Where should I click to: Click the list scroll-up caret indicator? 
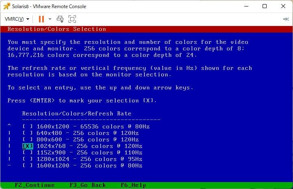9,125
